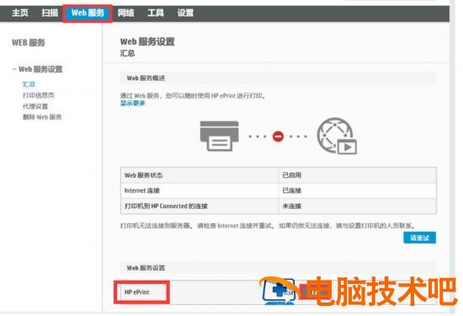463x316 pixels.
Task: Click the lower Web 服务设置 section header
Action: pos(278,268)
